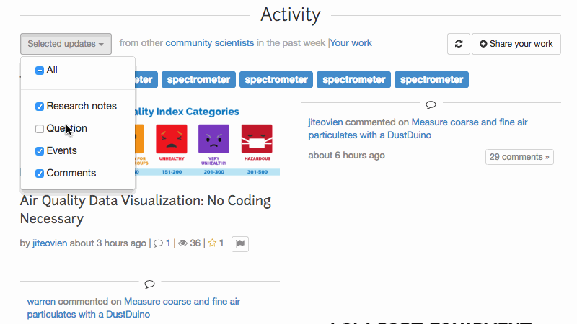The image size is (577, 324).
Task: Open the DustDuino note link by warren's comment
Action: pyautogui.click(x=133, y=308)
